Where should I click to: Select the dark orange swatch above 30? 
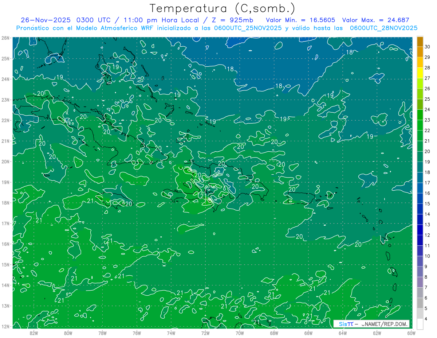[x=420, y=42]
